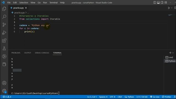
Task: Open the File menu
Action: [x=9, y=2]
